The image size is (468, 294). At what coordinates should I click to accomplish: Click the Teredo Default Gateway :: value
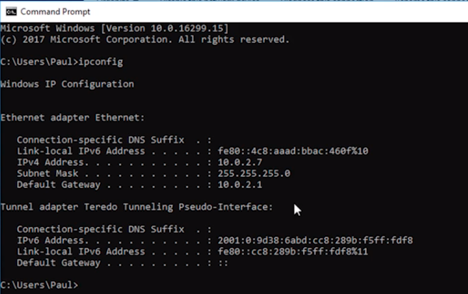tap(223, 263)
